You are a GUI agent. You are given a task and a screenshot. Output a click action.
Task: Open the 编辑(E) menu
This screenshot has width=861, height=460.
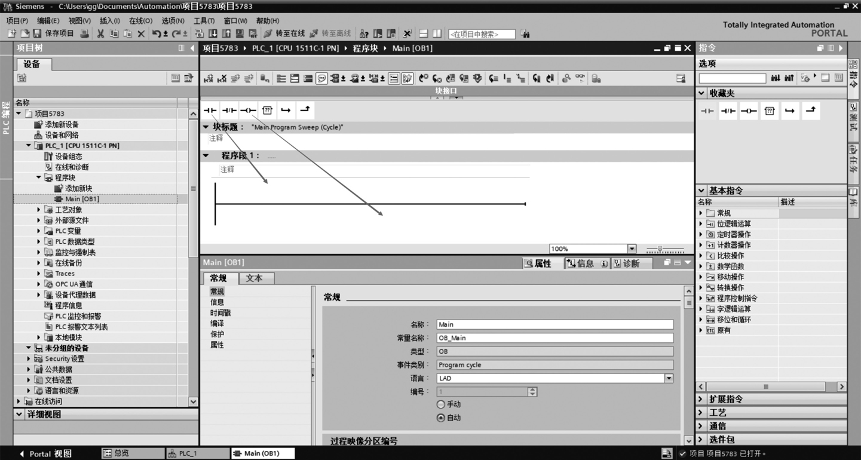coord(48,20)
